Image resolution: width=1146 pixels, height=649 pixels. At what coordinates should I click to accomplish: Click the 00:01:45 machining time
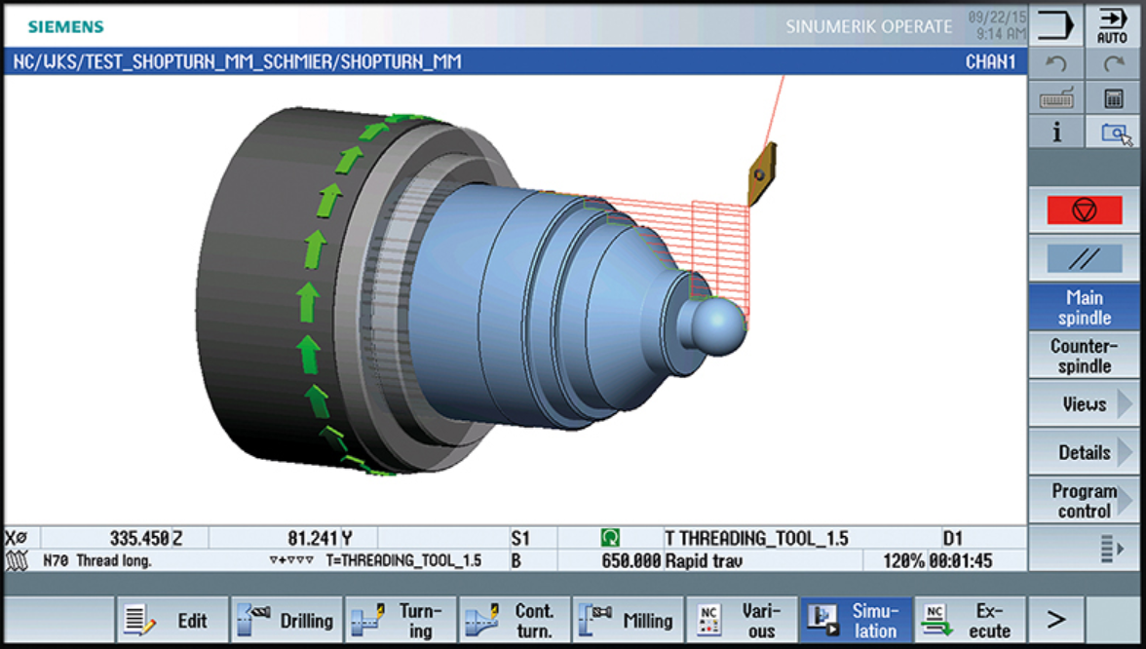[x=961, y=560]
